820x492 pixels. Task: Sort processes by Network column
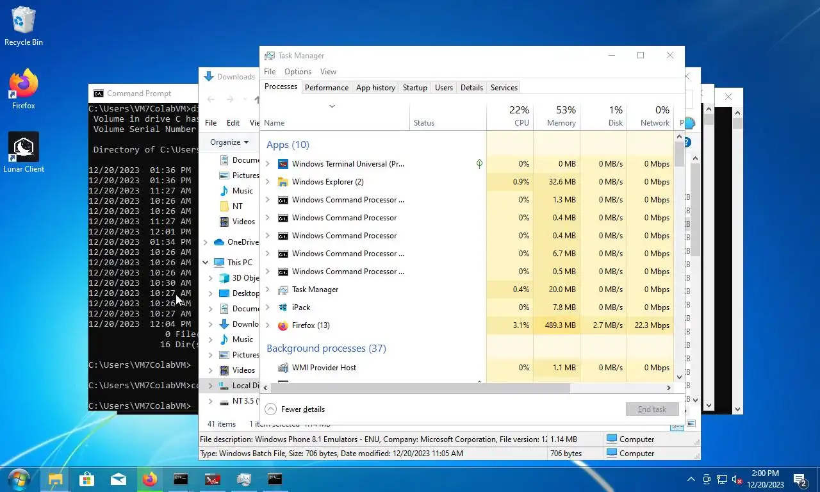(650, 116)
